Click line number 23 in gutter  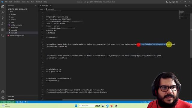42,55
